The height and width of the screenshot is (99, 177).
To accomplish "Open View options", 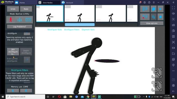I will point(152,23).
